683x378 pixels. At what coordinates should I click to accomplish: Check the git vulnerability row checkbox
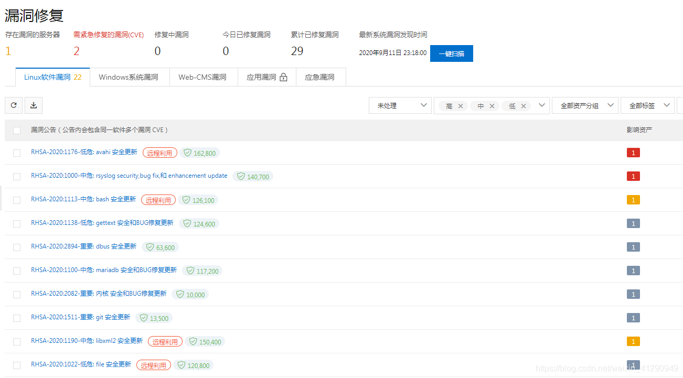(17, 318)
